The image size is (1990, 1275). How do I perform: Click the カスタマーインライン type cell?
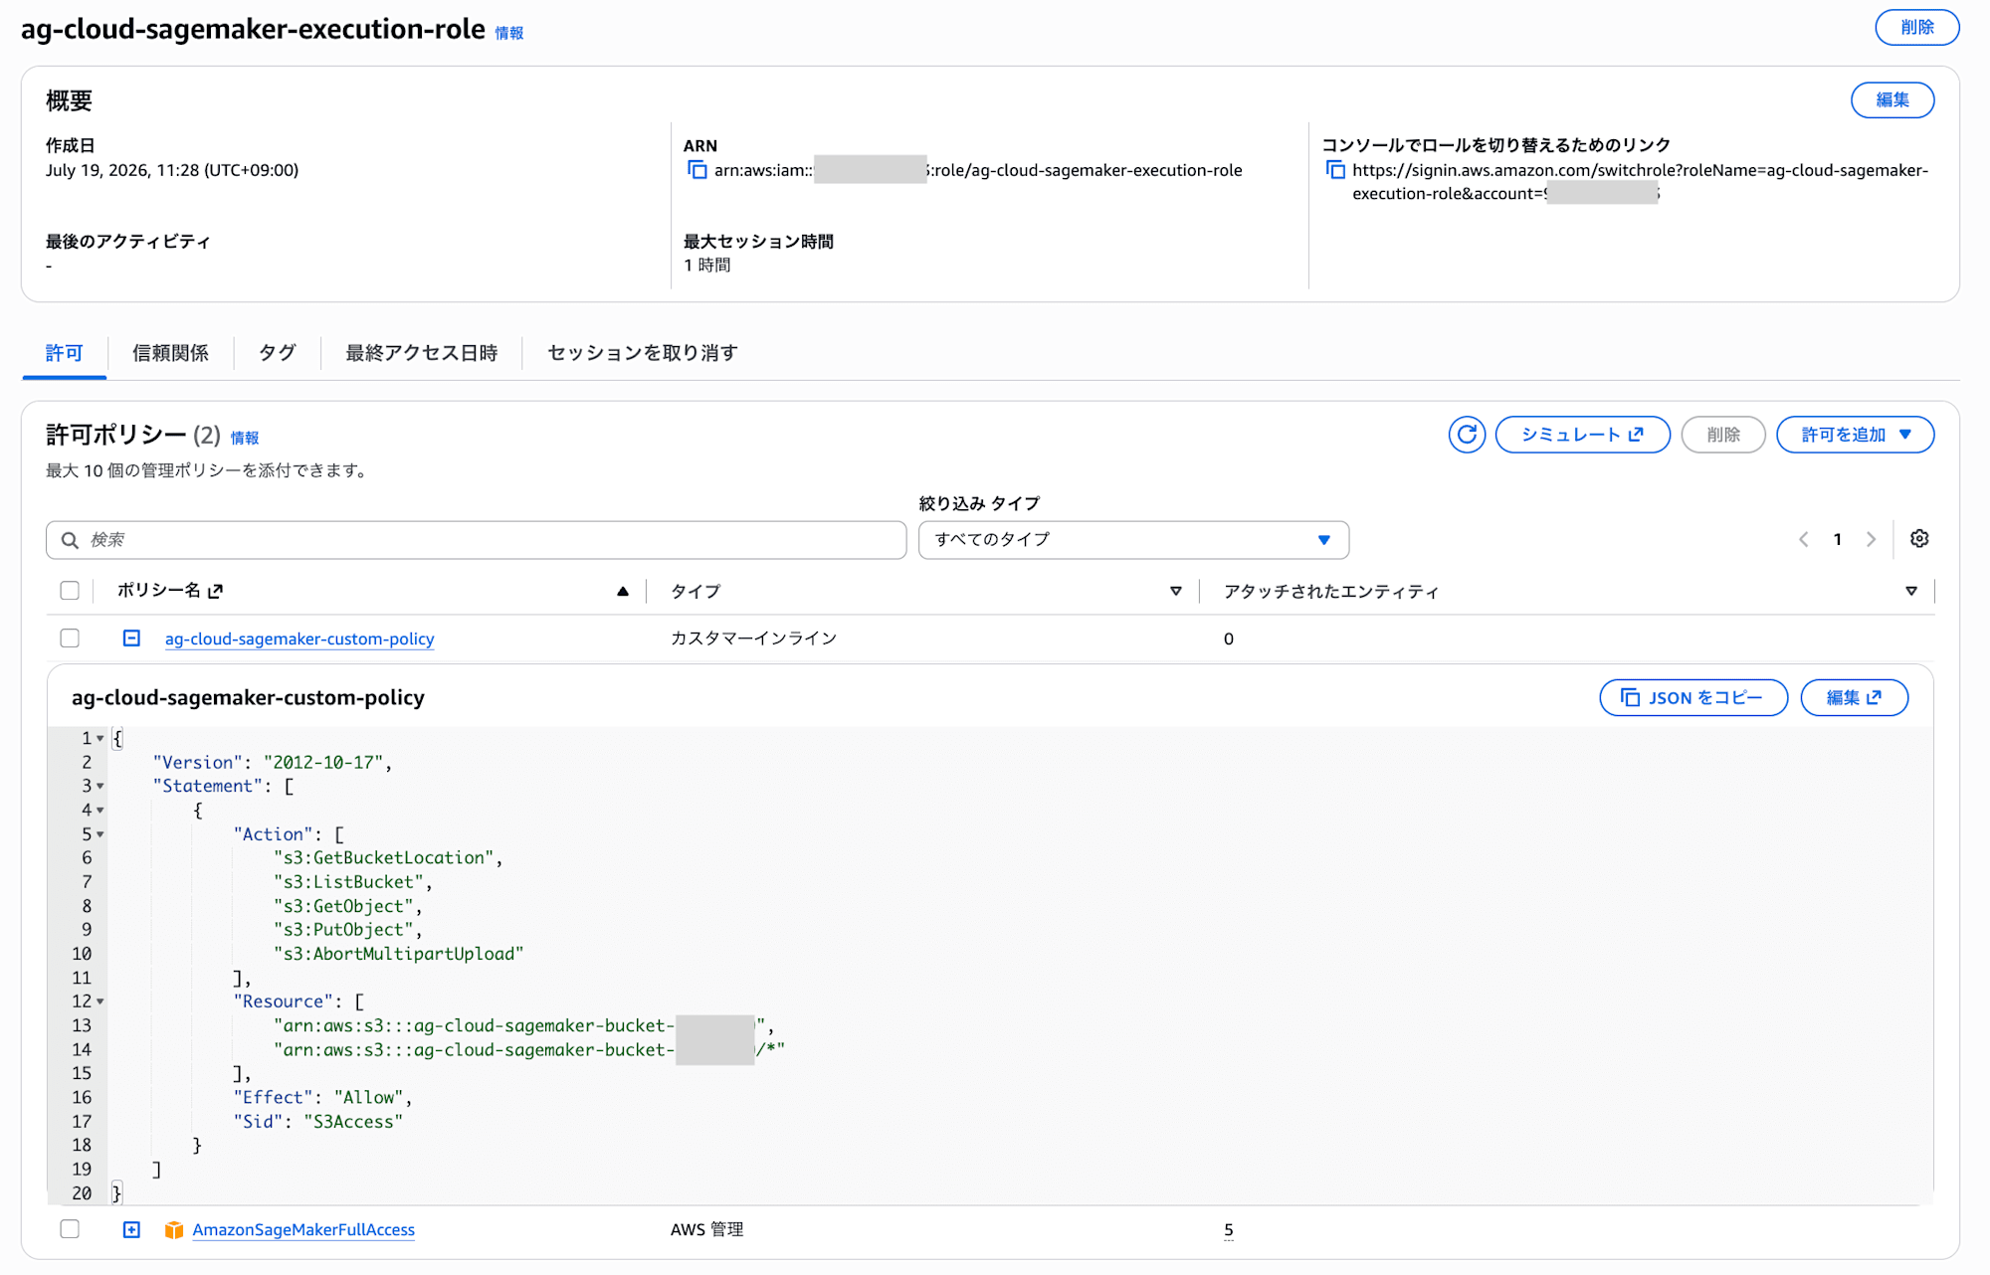click(x=753, y=638)
